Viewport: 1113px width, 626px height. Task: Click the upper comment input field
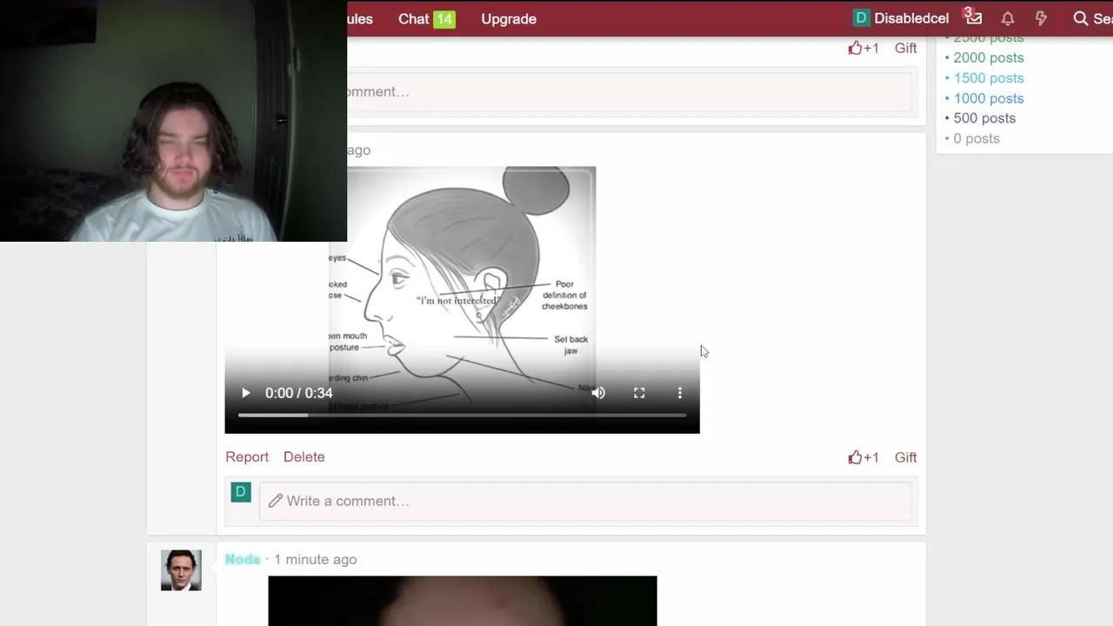pos(630,91)
